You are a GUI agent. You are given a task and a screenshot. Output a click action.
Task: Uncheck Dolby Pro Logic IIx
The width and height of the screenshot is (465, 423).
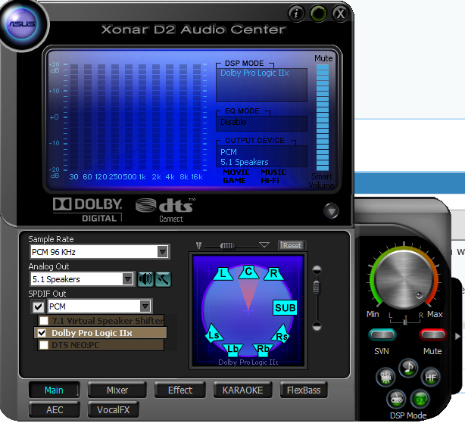42,333
